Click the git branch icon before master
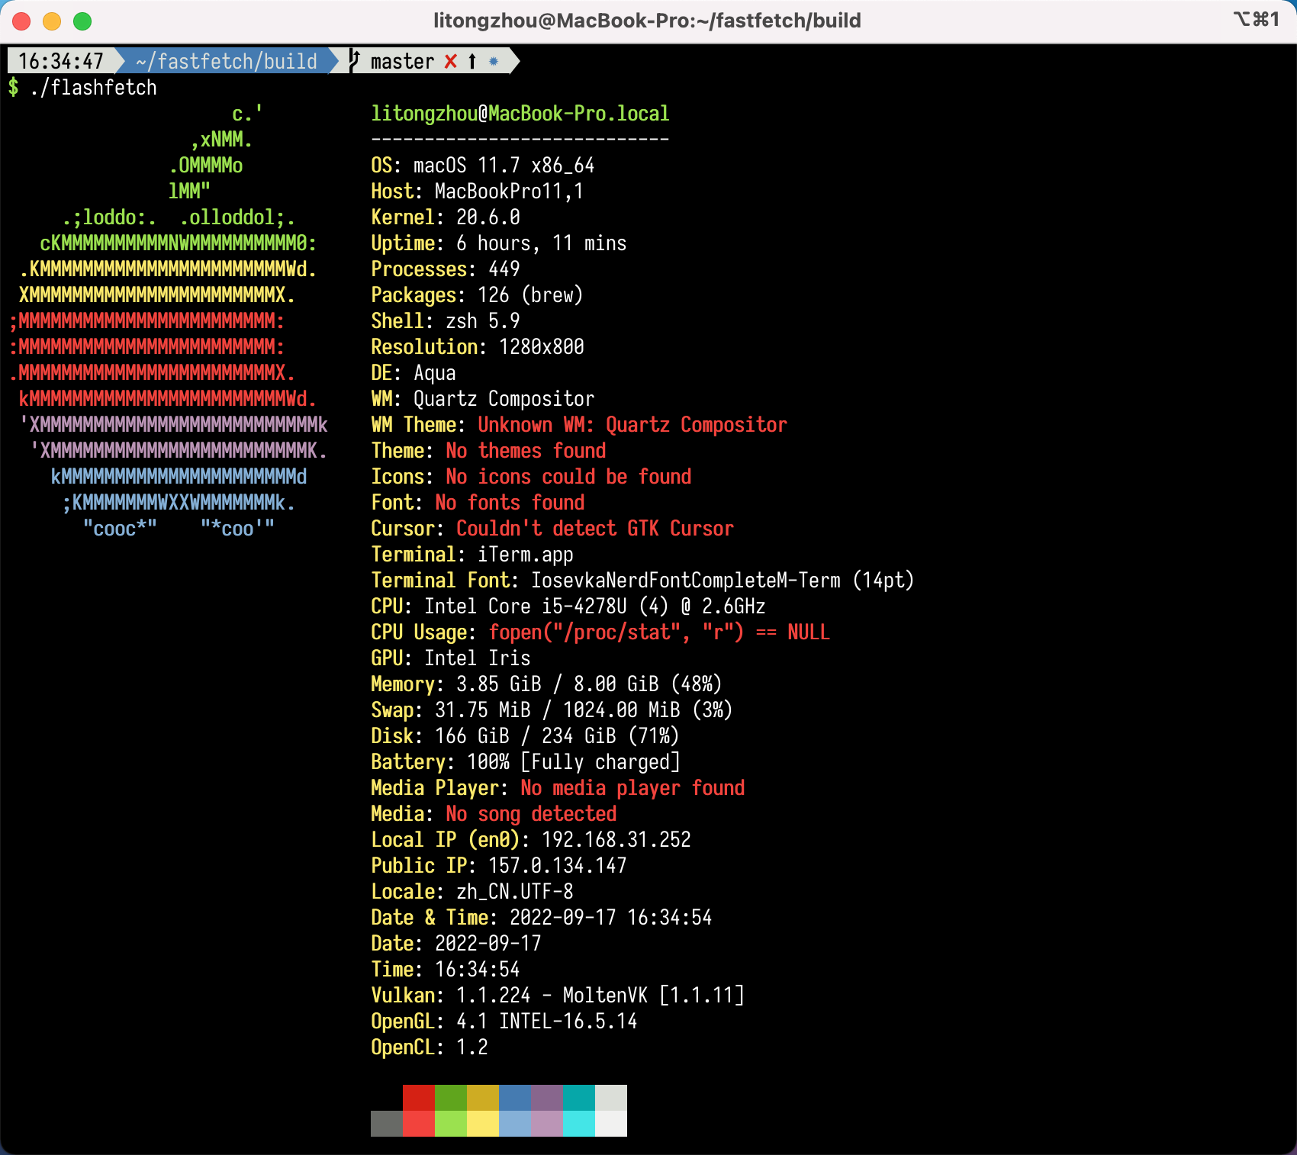The image size is (1297, 1155). coord(354,61)
